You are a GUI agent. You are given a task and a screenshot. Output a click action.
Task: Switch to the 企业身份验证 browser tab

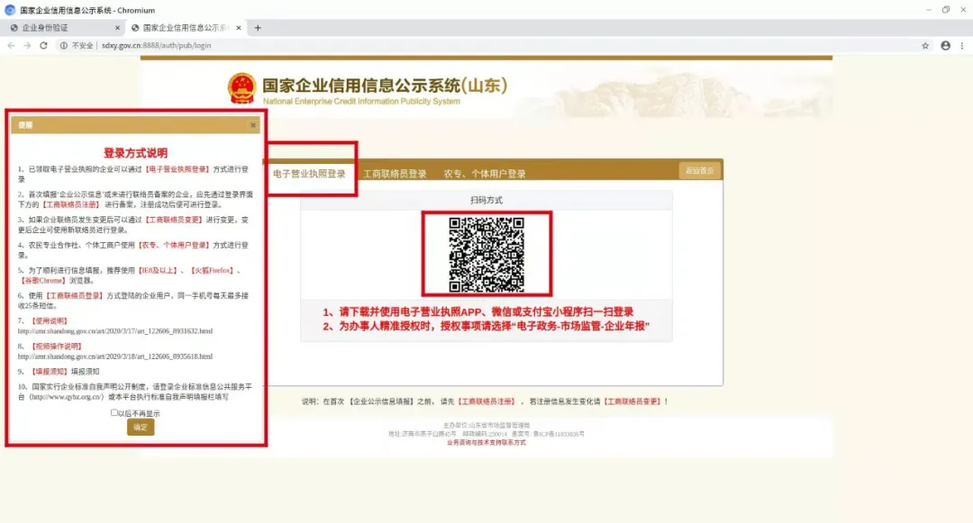62,27
